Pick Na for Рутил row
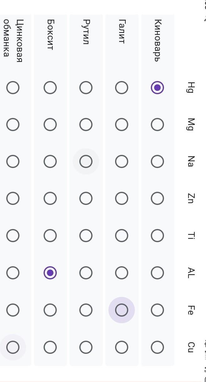The width and height of the screenshot is (206, 382). click(86, 161)
